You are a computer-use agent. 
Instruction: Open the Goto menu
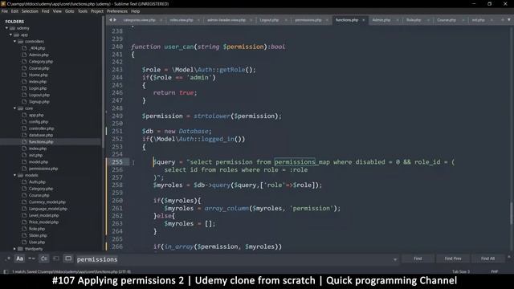point(70,11)
